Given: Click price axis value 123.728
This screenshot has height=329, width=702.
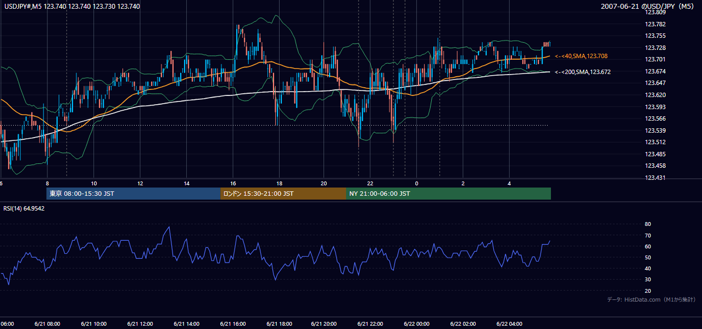Looking at the screenshot, I should coord(654,48).
